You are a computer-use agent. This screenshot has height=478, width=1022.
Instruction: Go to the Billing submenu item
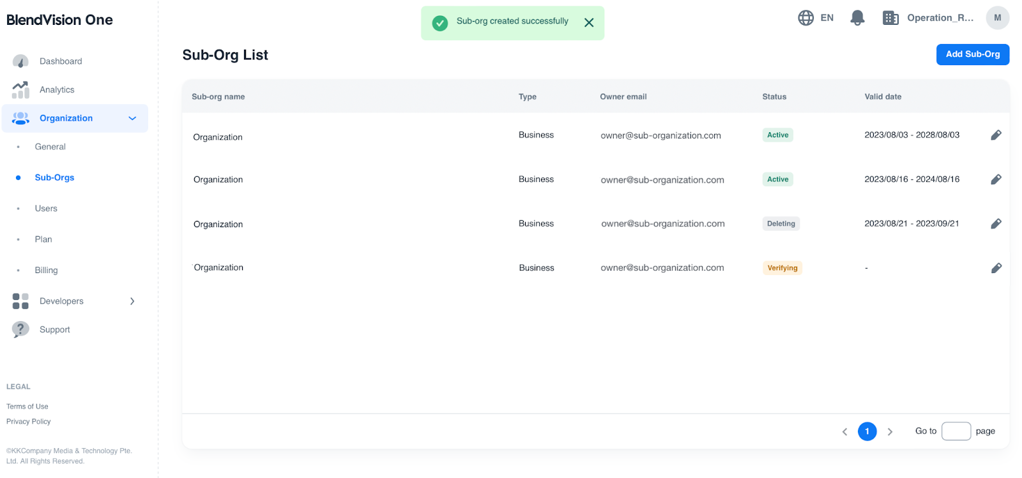click(46, 271)
